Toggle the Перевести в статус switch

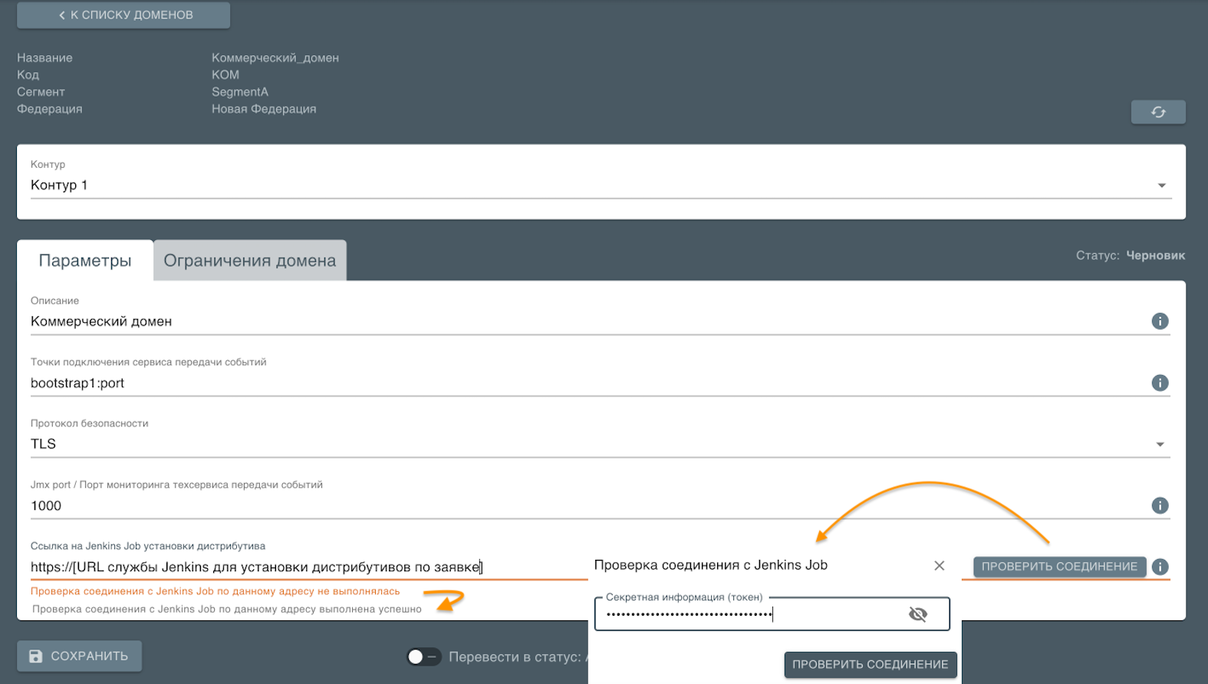423,656
